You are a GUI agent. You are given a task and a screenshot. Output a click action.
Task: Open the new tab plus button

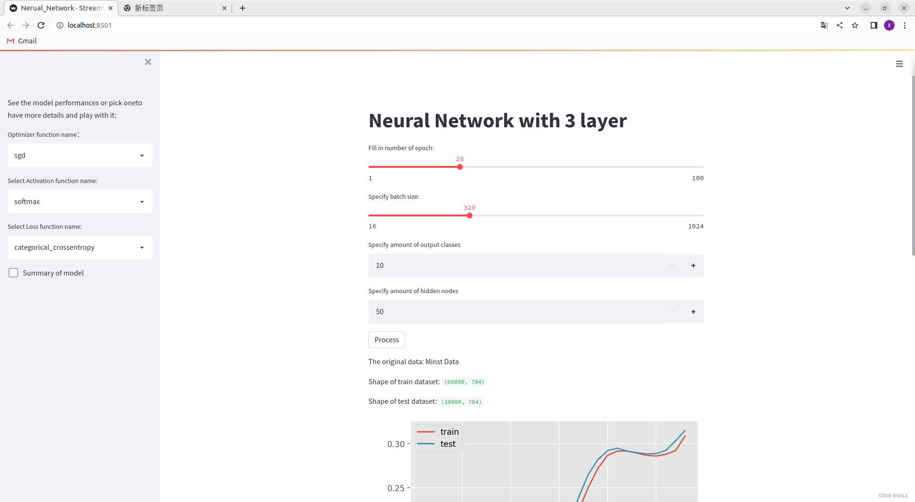click(x=243, y=8)
